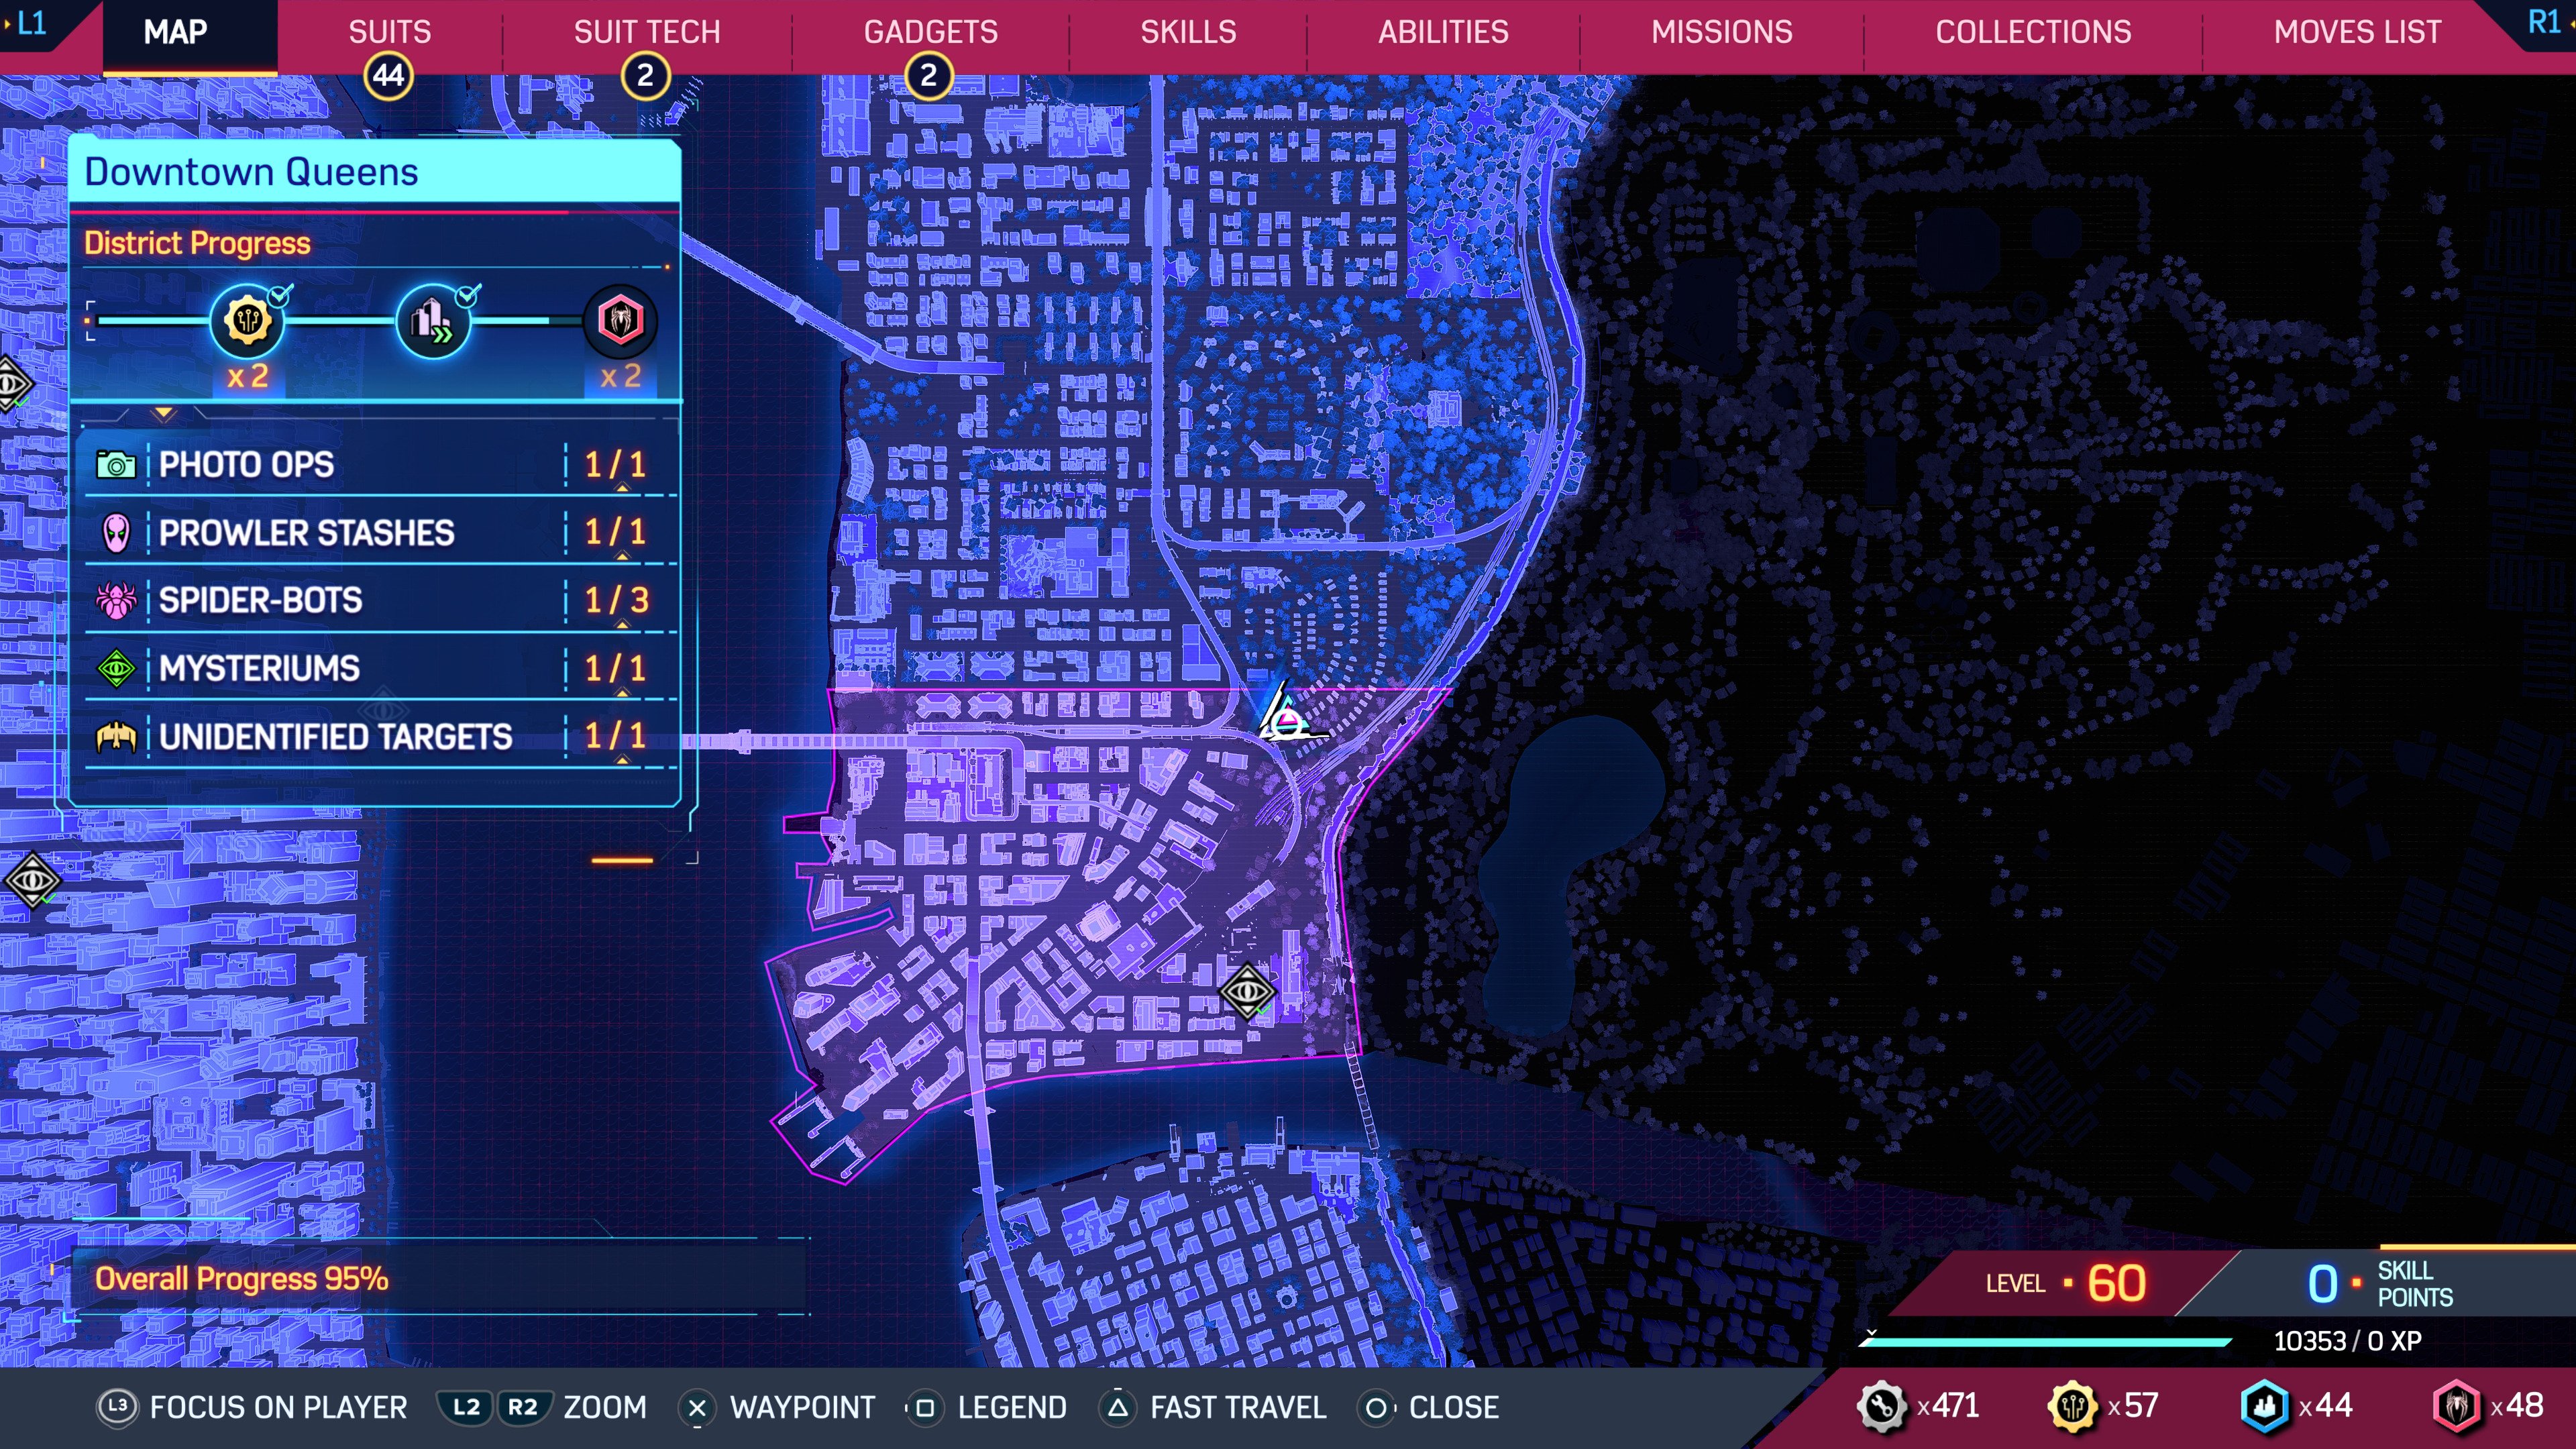Viewport: 2576px width, 1449px height.
Task: Select the PROWLER STASHES row
Action: (381, 533)
